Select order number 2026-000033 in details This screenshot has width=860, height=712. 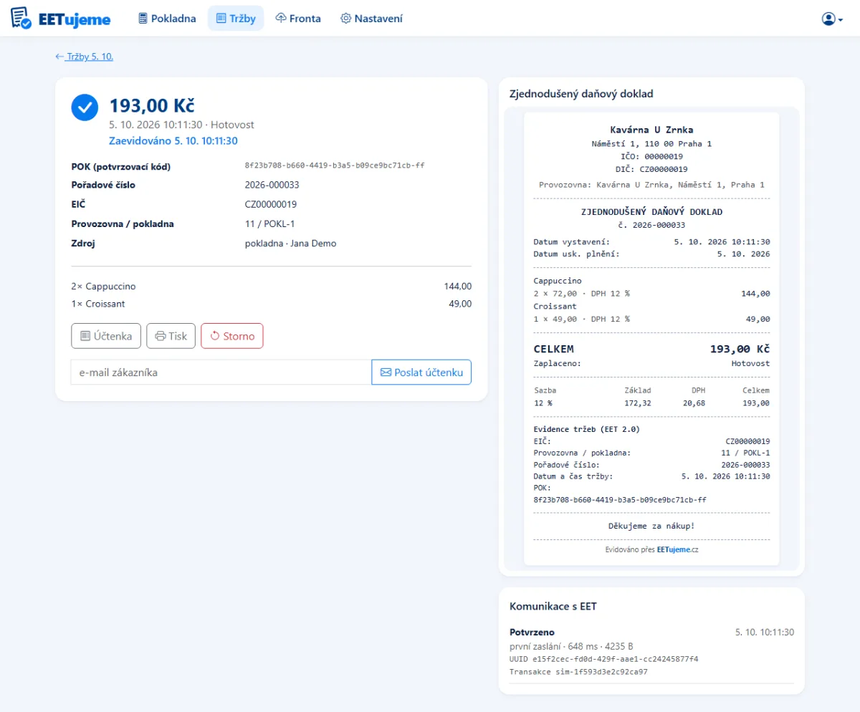272,185
